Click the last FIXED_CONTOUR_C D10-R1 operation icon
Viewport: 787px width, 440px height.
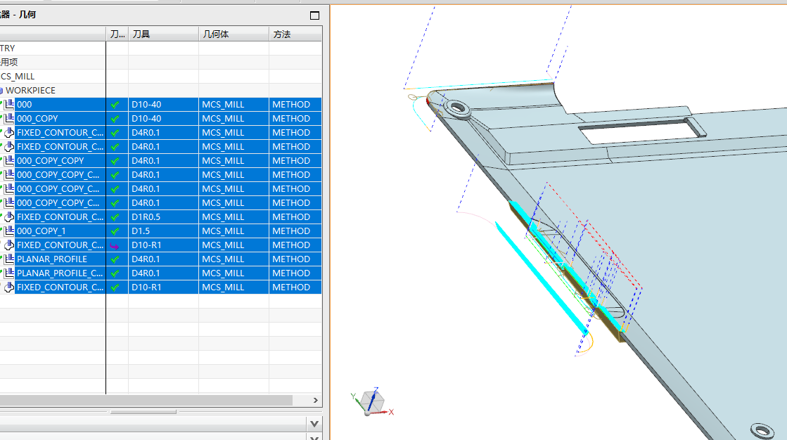pos(9,287)
